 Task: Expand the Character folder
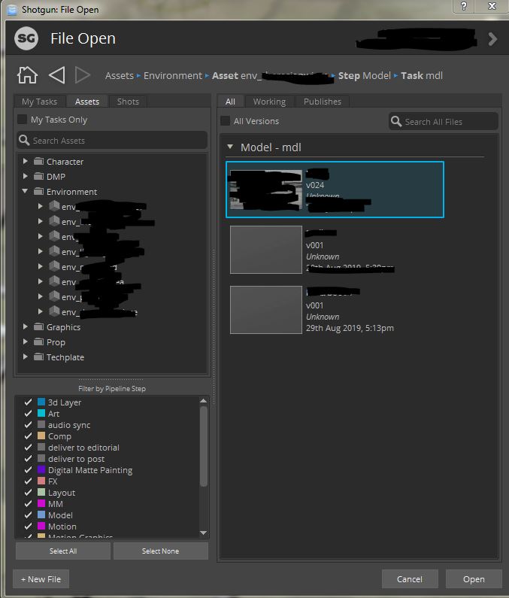pyautogui.click(x=25, y=161)
